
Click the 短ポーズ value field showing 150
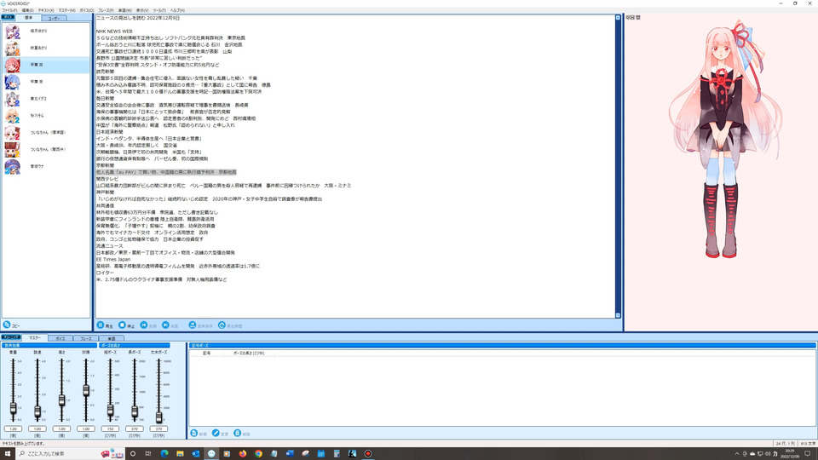pyautogui.click(x=110, y=428)
